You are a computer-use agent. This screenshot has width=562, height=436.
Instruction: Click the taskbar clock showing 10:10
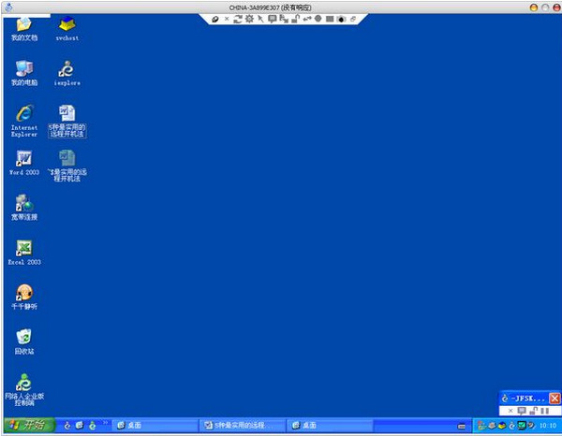tap(548, 426)
